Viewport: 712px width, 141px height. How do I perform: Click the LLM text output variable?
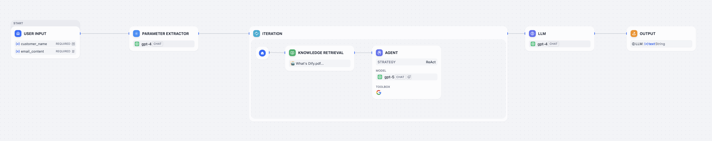(651, 44)
